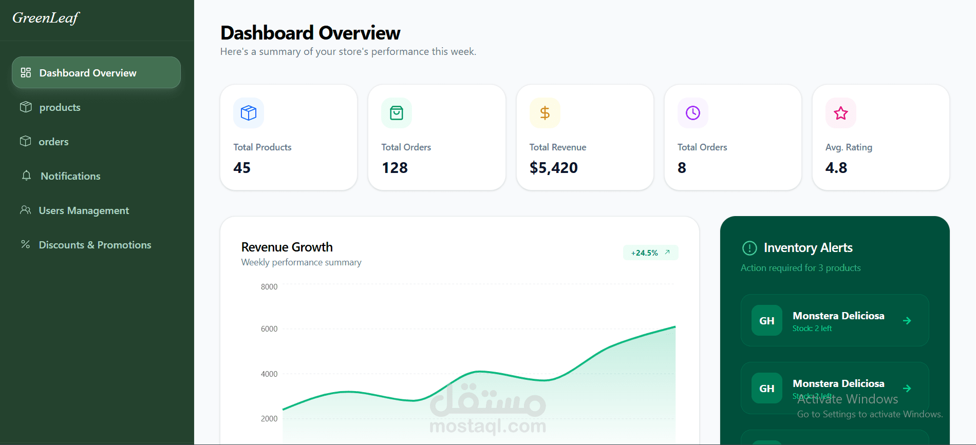Image resolution: width=976 pixels, height=445 pixels.
Task: Click the 8000 y-axis label
Action: tap(269, 287)
